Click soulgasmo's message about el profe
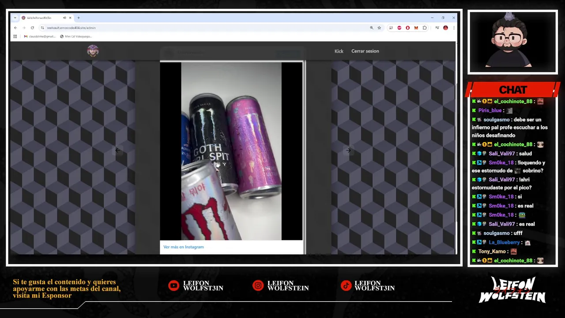 pyautogui.click(x=510, y=128)
